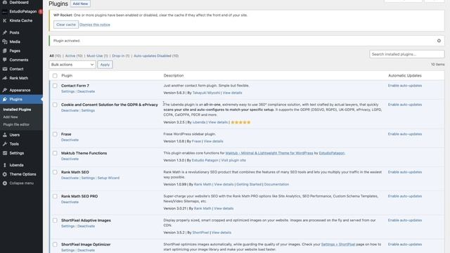
Task: Show All plugins filter
Action: (55, 56)
